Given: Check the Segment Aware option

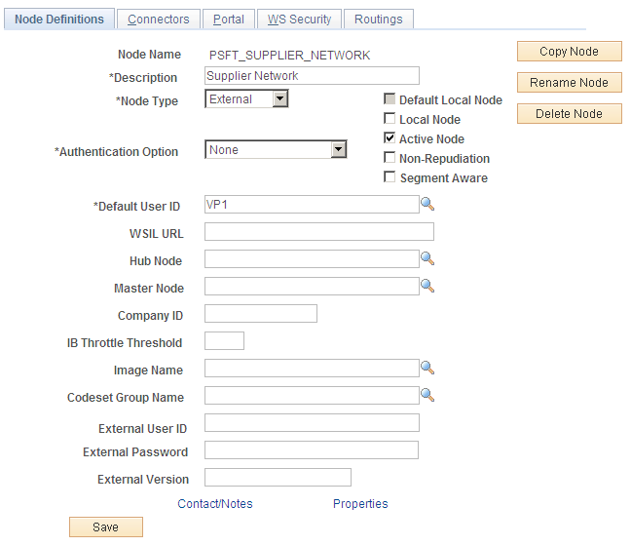Looking at the screenshot, I should click(x=390, y=176).
